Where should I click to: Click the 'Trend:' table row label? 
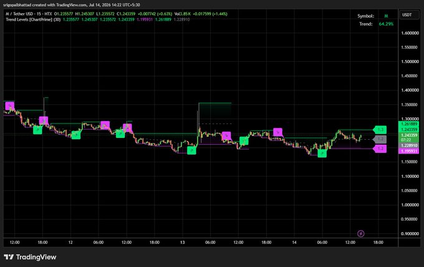pyautogui.click(x=365, y=24)
